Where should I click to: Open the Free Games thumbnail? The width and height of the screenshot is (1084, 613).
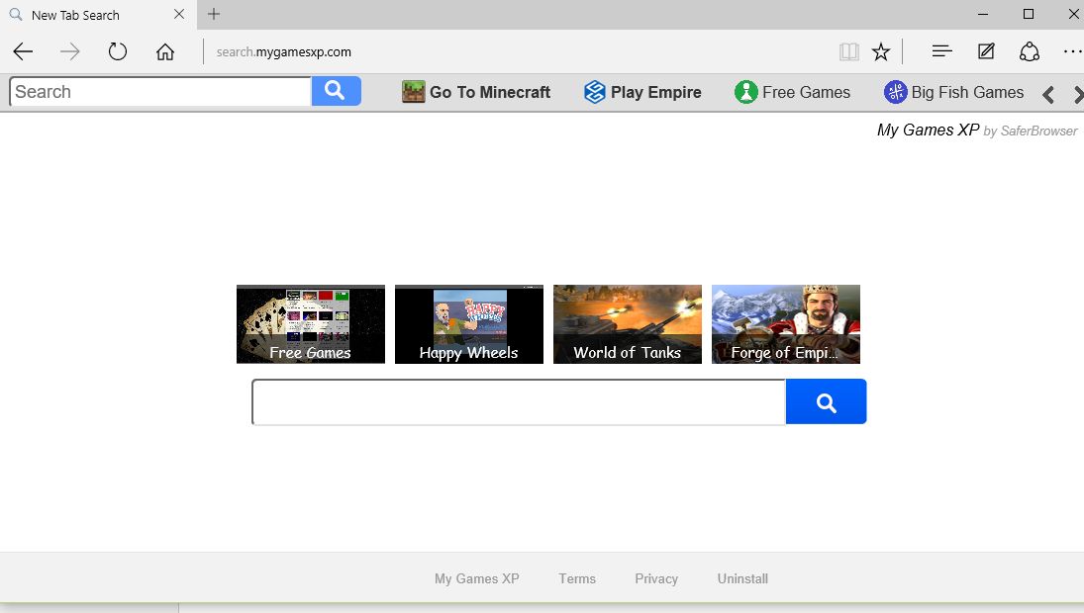[311, 324]
